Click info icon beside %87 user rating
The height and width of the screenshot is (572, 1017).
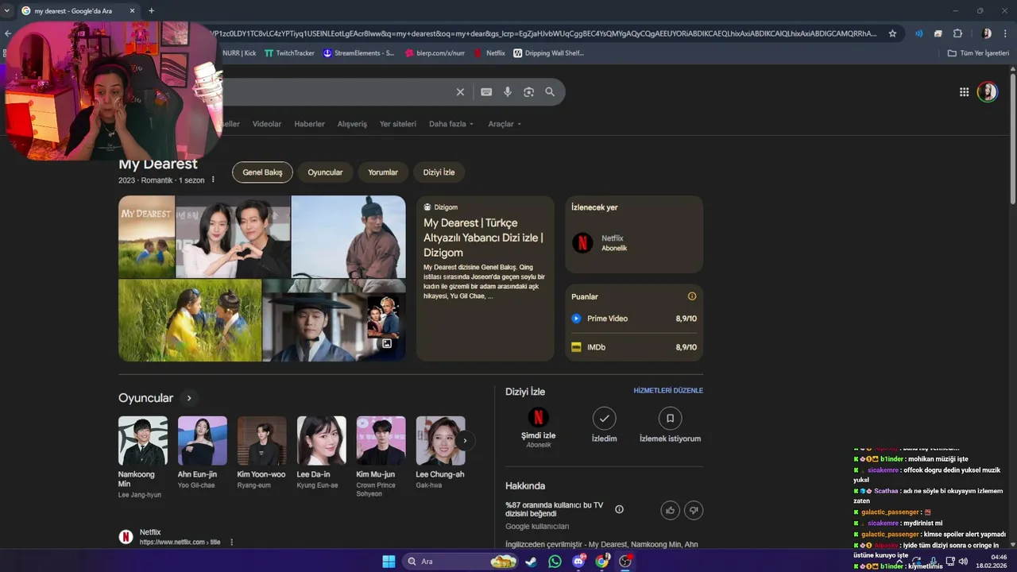point(620,509)
